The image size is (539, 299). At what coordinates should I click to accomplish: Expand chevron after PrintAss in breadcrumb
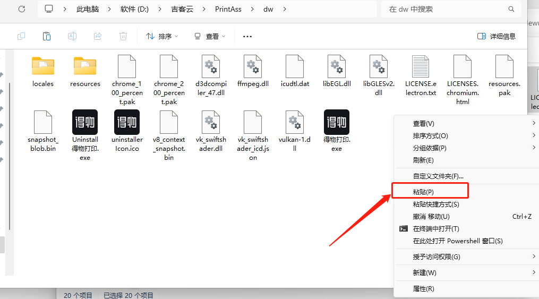[252, 9]
